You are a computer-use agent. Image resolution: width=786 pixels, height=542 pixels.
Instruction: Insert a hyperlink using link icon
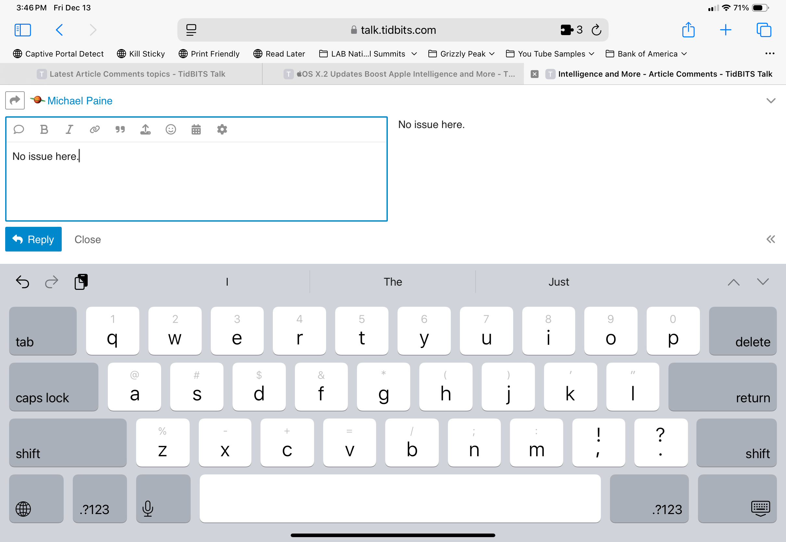click(x=95, y=129)
